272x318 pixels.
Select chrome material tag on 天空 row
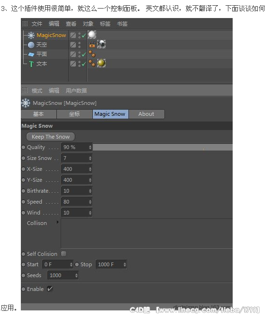tap(101, 44)
